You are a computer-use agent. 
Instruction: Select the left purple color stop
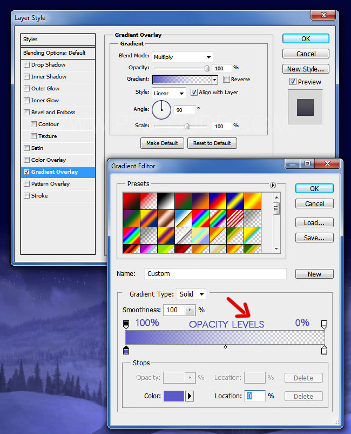126,350
